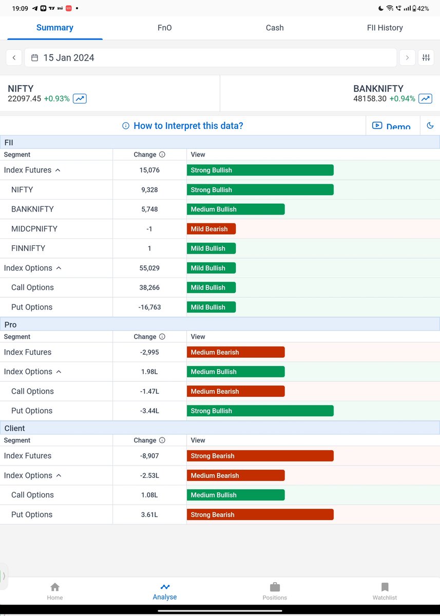440x616 pixels.
Task: Switch to the Cash tab
Action: 275,28
